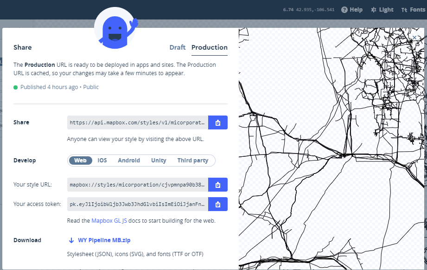Download WY Pipeline MB.zip
The width and height of the screenshot is (427, 270).
point(104,240)
